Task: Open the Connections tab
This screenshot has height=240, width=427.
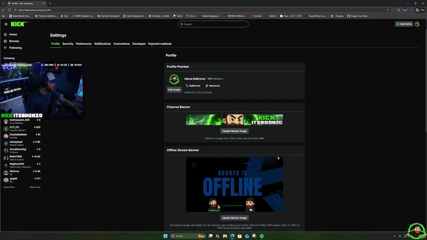Action: click(121, 44)
